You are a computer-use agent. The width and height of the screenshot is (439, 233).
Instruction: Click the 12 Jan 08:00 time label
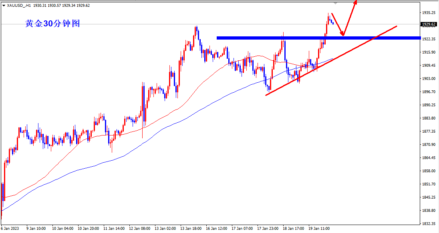(x=140, y=229)
